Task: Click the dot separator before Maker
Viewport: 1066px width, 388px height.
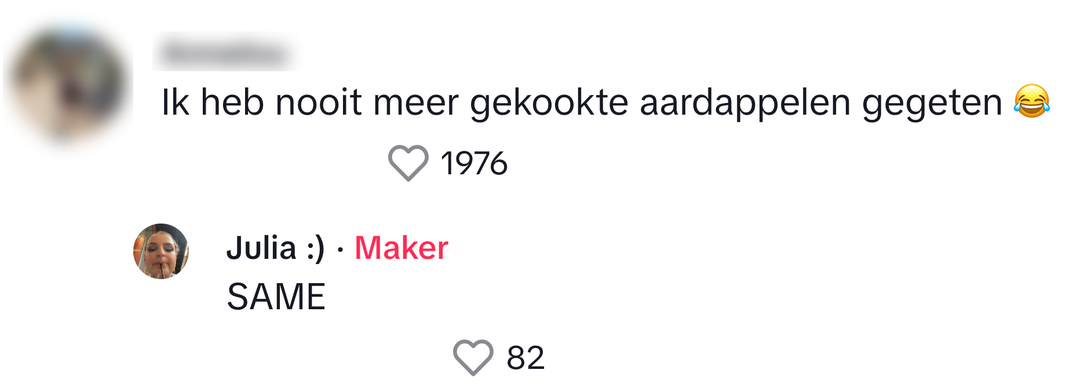Action: click(x=340, y=250)
